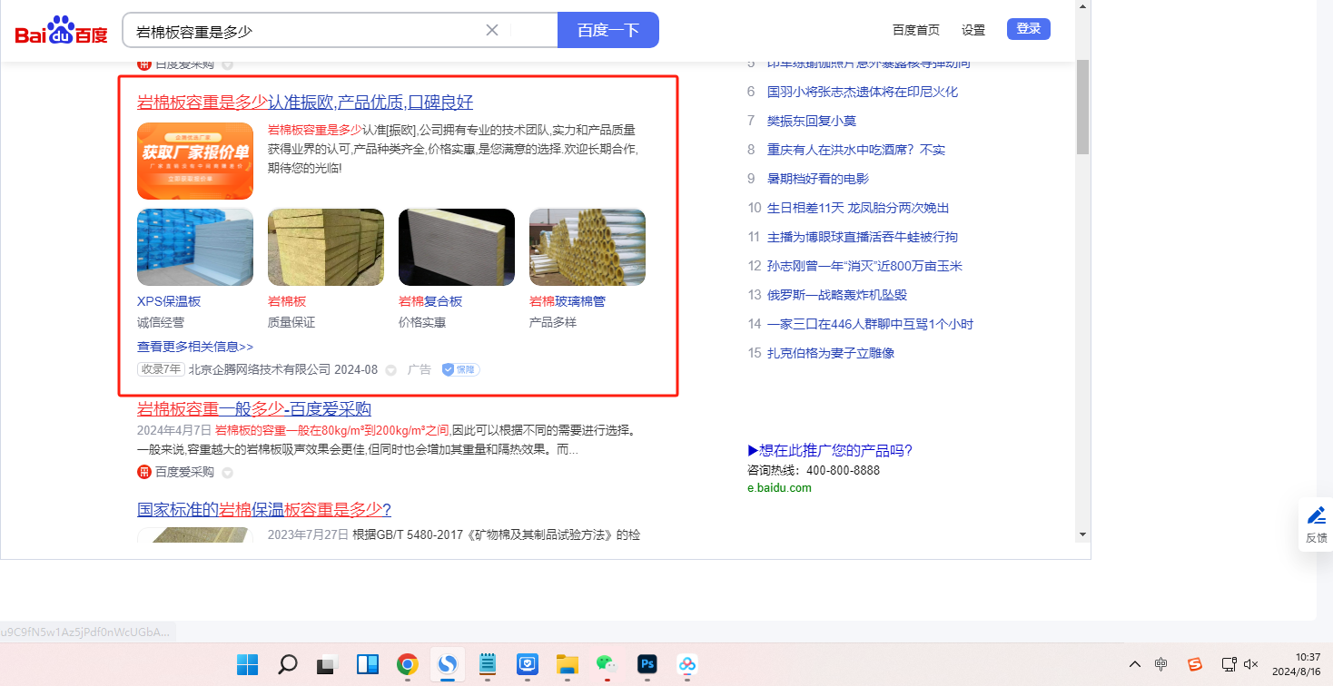The image size is (1333, 686).
Task: Toggle the muted volume icon in tray
Action: click(1250, 664)
